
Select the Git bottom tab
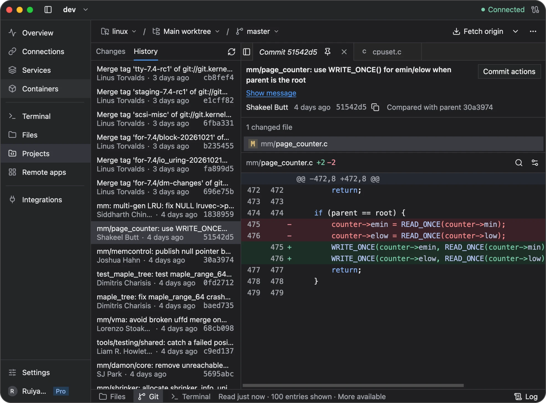[x=148, y=397]
